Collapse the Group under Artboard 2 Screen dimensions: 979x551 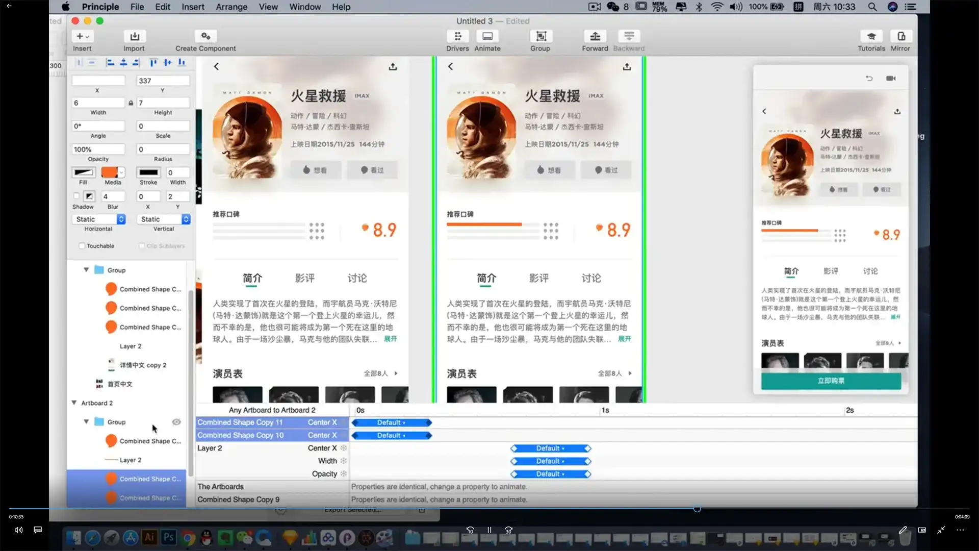86,421
